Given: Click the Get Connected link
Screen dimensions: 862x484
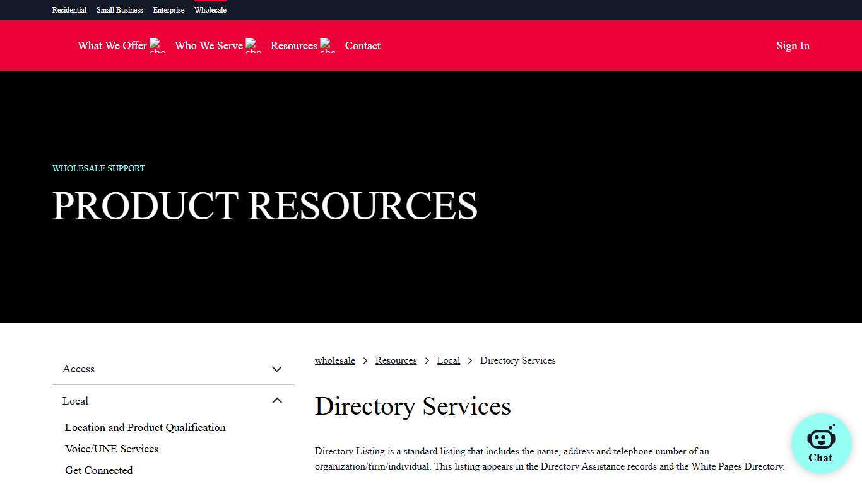Looking at the screenshot, I should coord(99,470).
